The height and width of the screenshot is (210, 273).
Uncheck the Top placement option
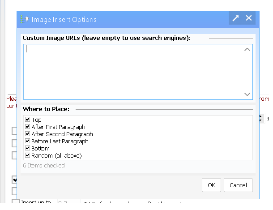click(27, 120)
